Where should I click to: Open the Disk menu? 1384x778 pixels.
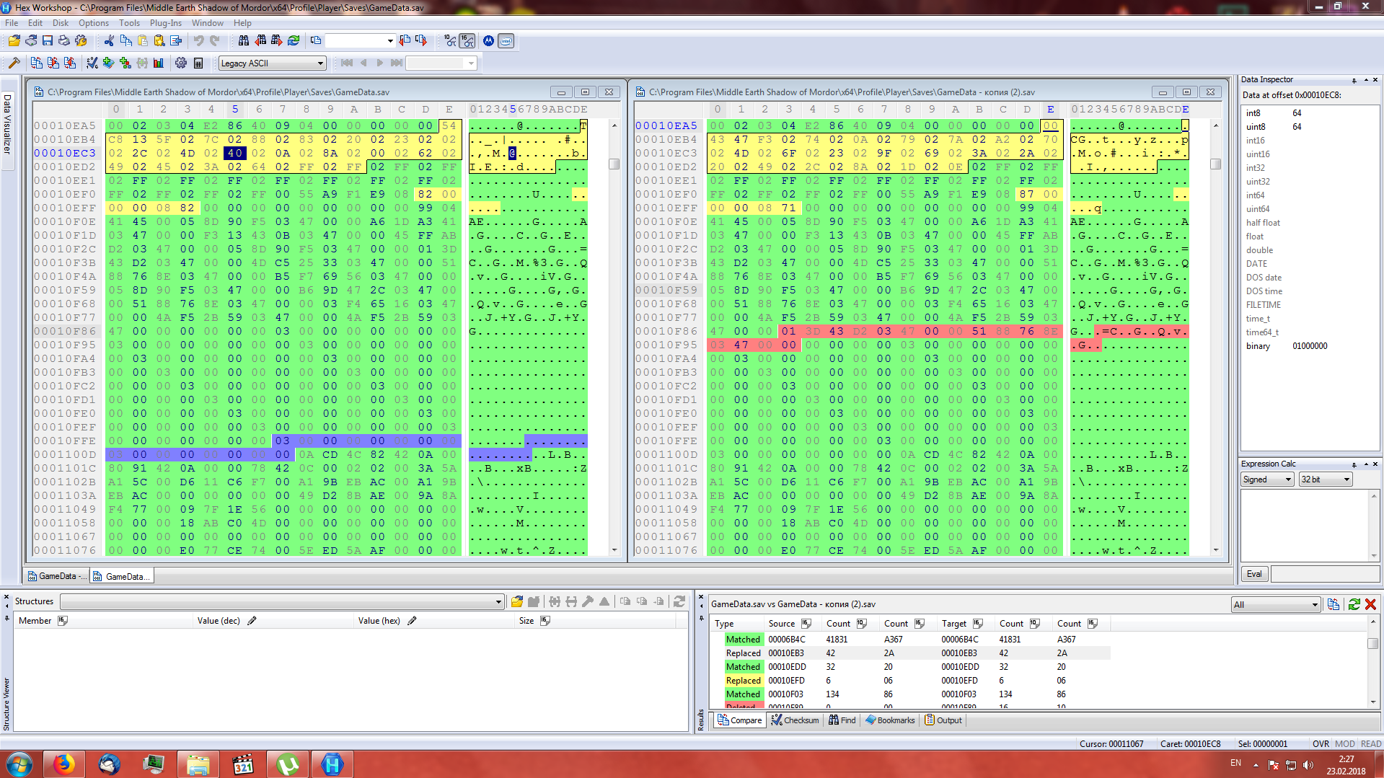click(x=61, y=23)
